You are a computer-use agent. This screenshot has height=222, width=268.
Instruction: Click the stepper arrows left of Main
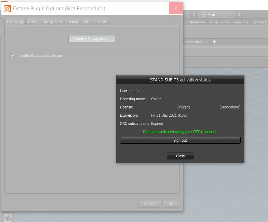pos(194,14)
